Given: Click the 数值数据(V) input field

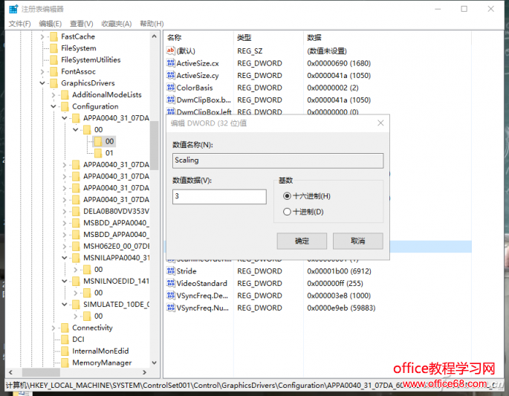Looking at the screenshot, I should 219,197.
